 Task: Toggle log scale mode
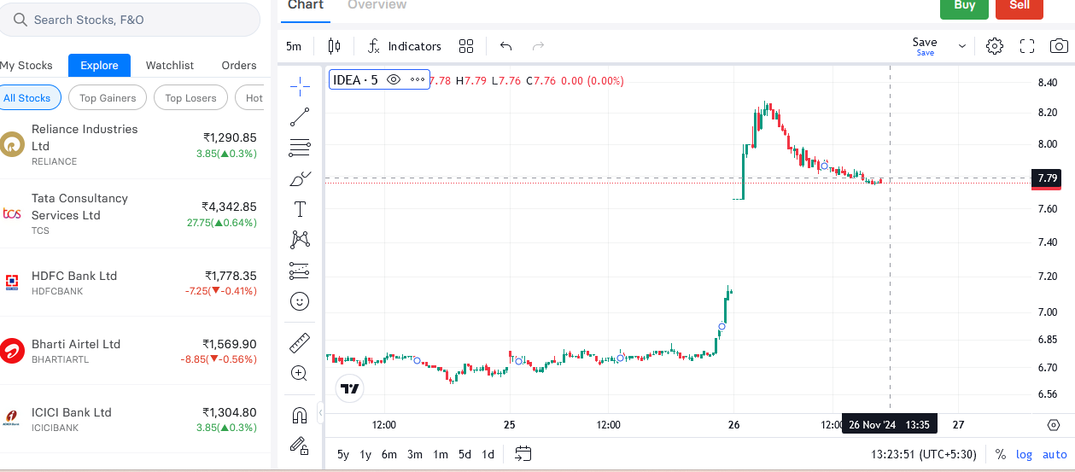tap(1024, 454)
